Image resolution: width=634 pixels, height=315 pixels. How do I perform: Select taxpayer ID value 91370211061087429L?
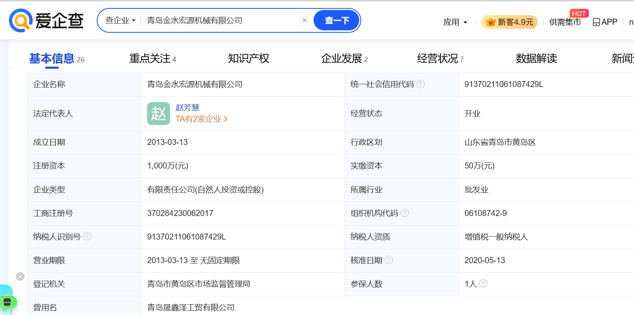pos(186,237)
